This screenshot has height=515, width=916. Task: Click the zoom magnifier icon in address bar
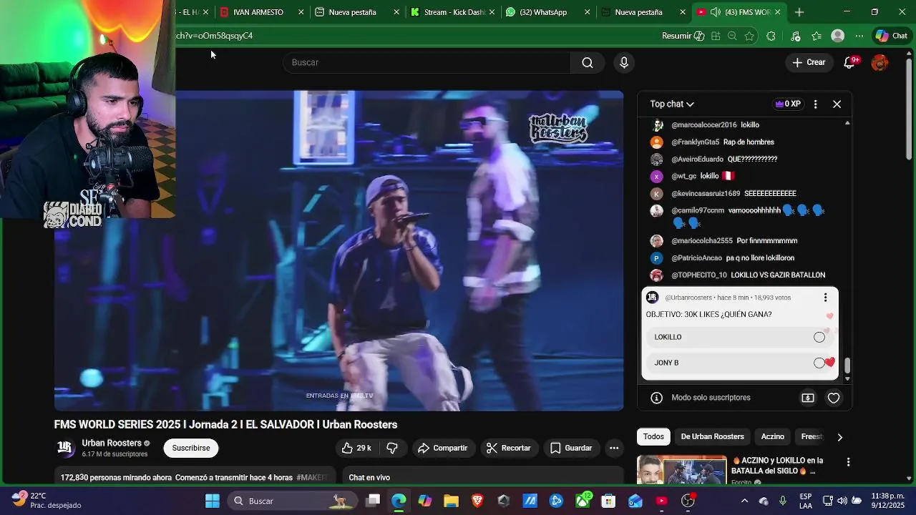pos(732,36)
